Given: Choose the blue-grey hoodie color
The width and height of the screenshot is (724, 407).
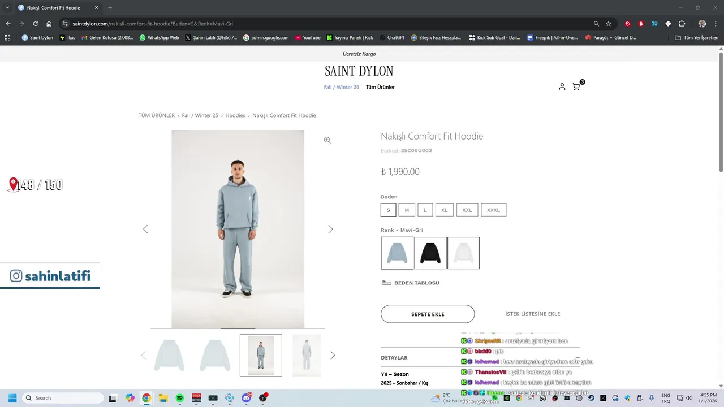Looking at the screenshot, I should pos(397,253).
